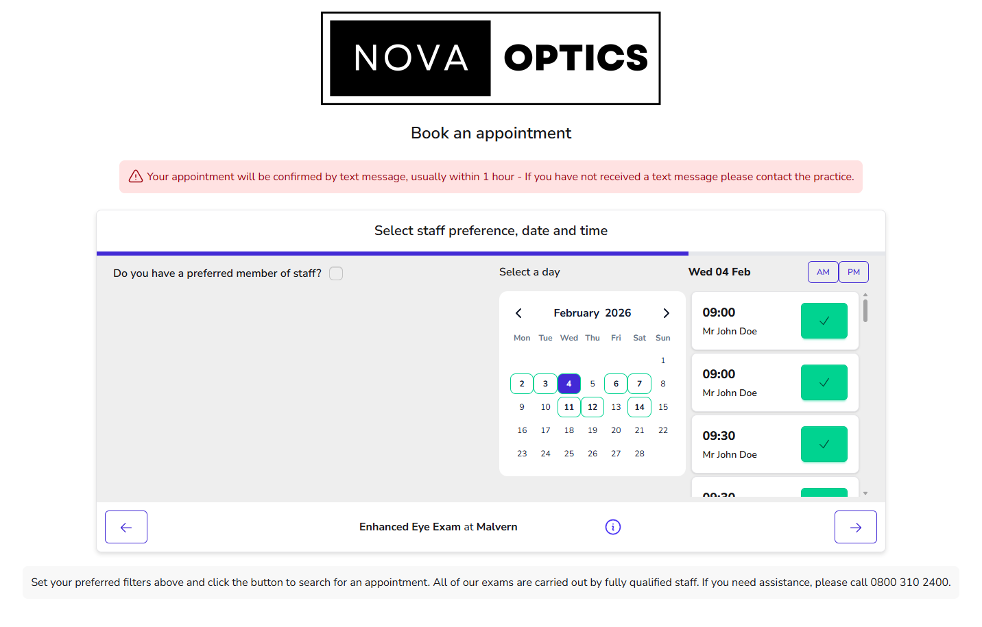Filter time slots to PM

point(854,272)
